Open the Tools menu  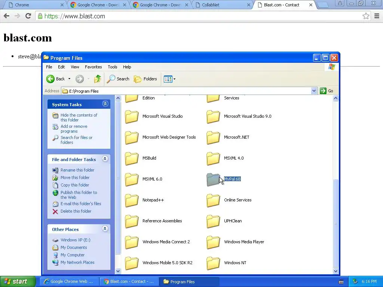[x=112, y=67]
